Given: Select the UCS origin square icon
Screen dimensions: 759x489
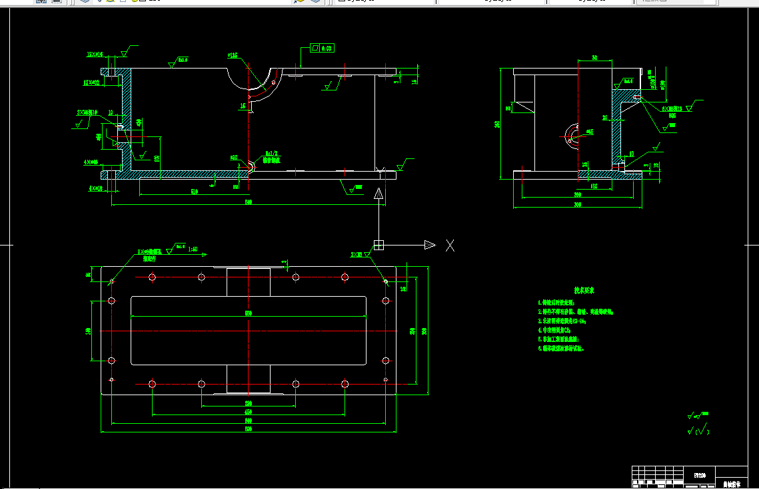Looking at the screenshot, I should pos(379,245).
